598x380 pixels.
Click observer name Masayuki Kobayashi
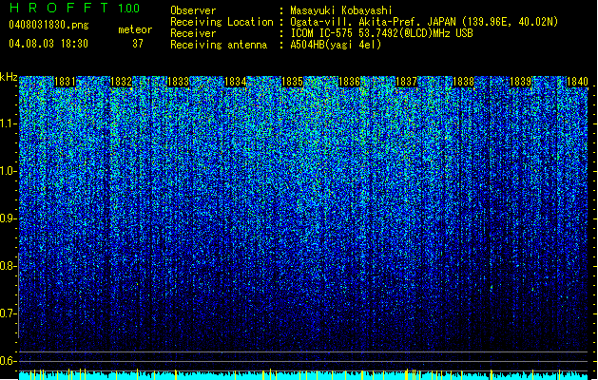pyautogui.click(x=341, y=10)
